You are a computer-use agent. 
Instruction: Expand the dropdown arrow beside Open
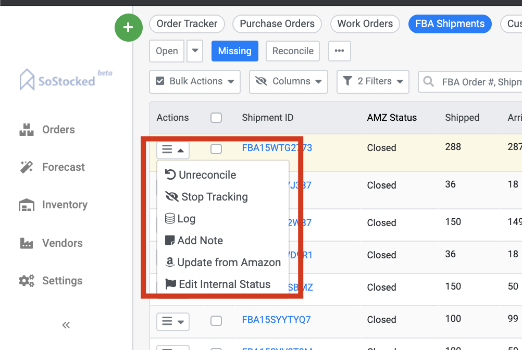pos(195,51)
